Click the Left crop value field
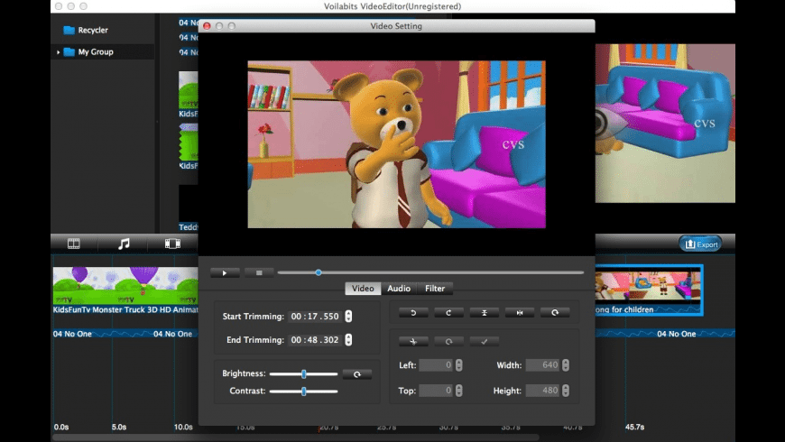 point(436,365)
